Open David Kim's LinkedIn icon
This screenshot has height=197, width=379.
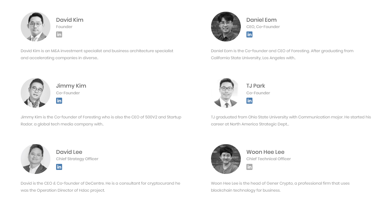pos(59,34)
